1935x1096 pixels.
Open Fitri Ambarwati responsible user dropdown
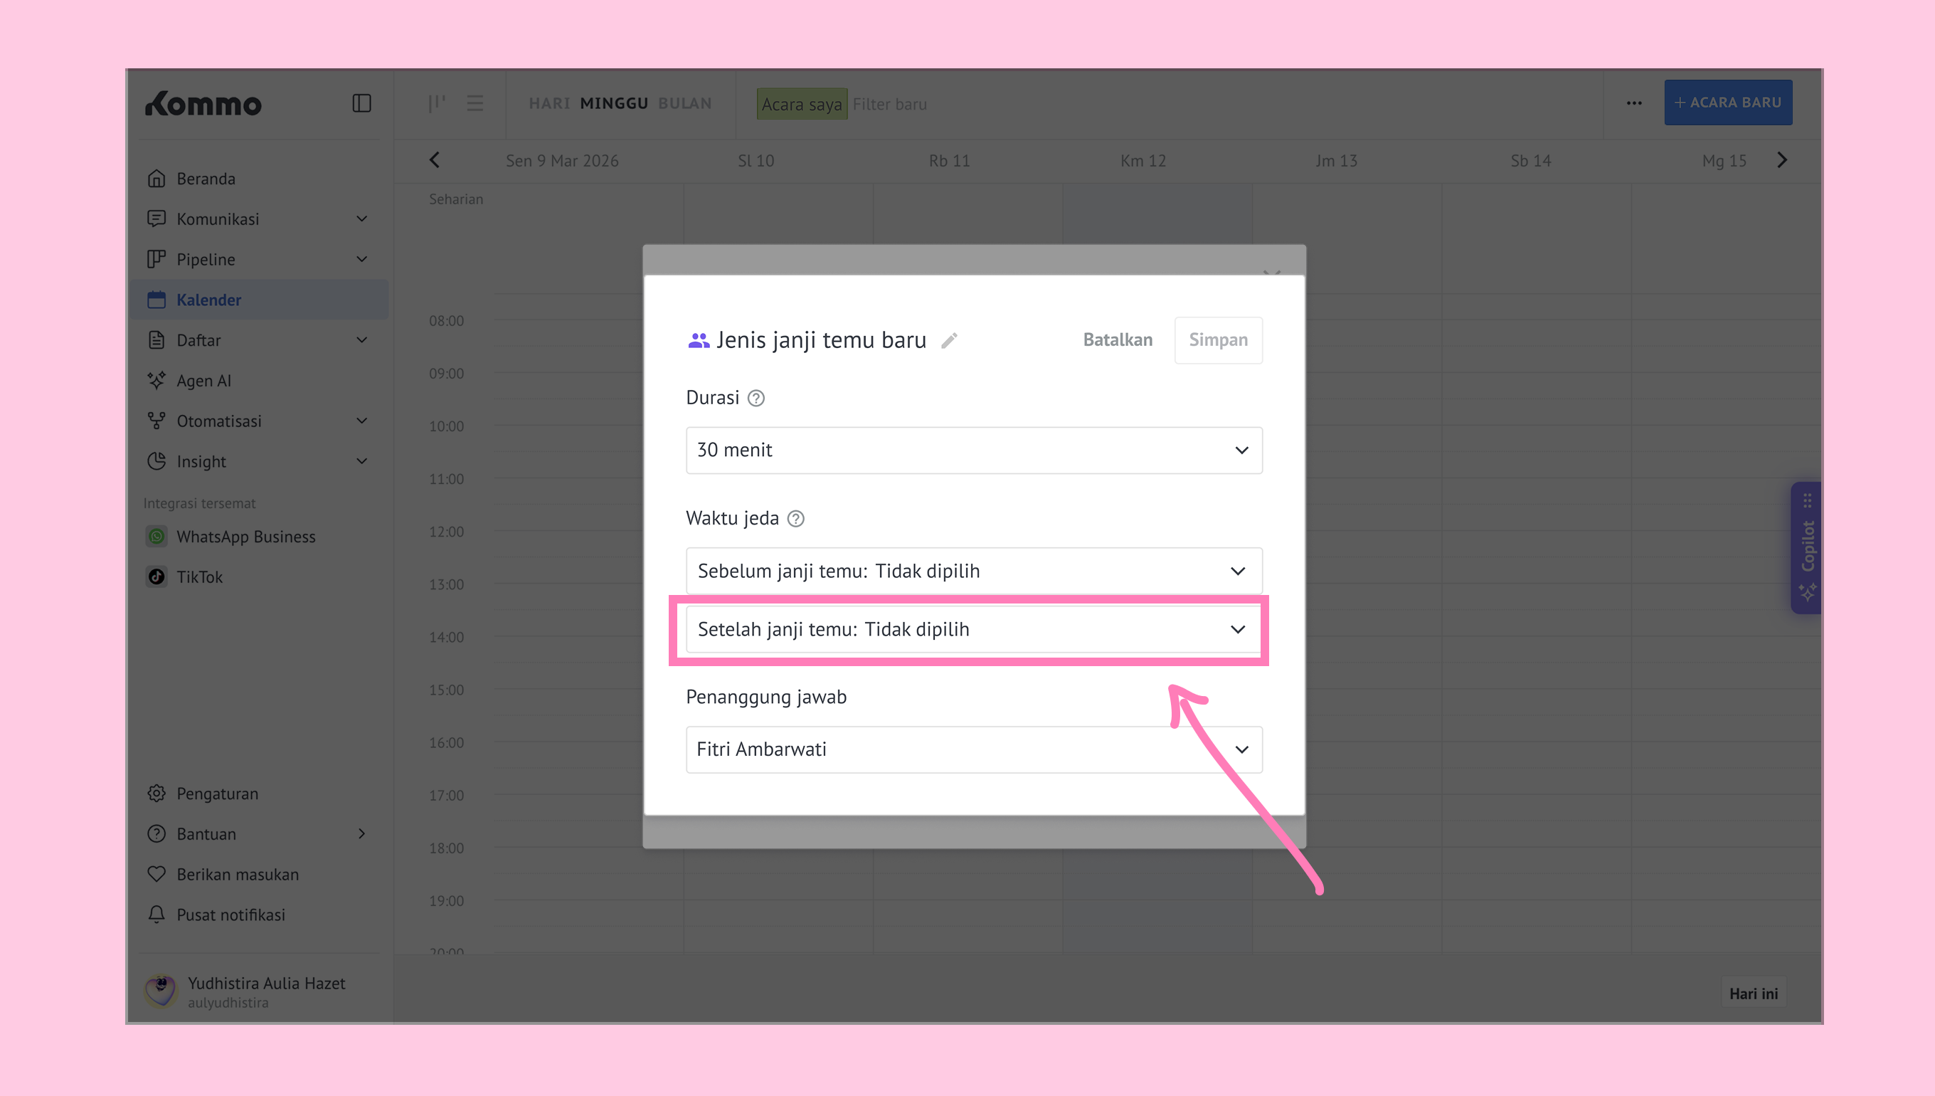click(973, 749)
